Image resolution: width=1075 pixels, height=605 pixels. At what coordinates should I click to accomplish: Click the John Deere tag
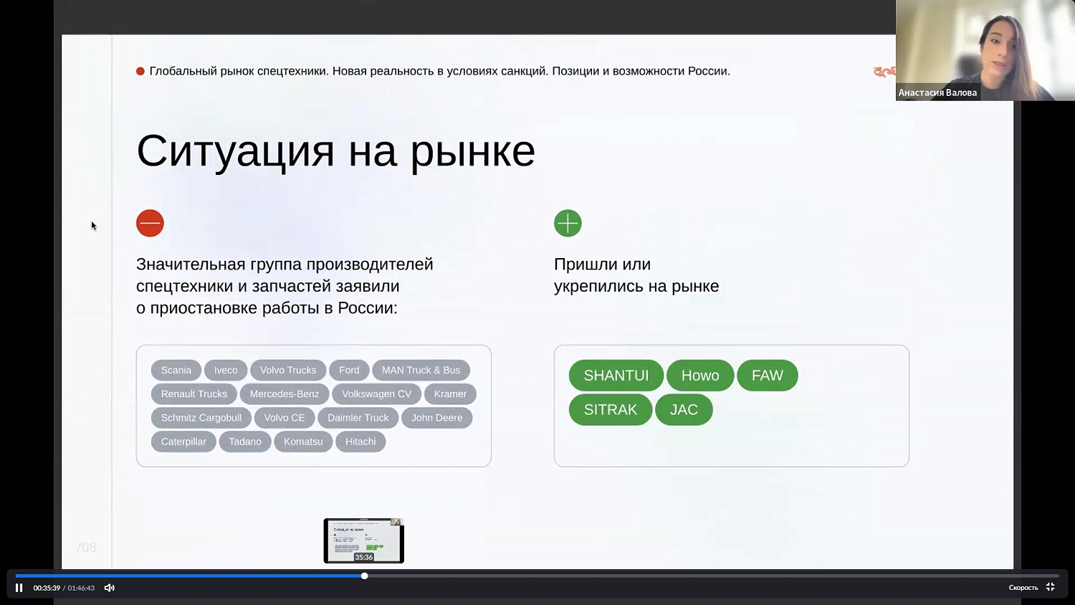437,417
